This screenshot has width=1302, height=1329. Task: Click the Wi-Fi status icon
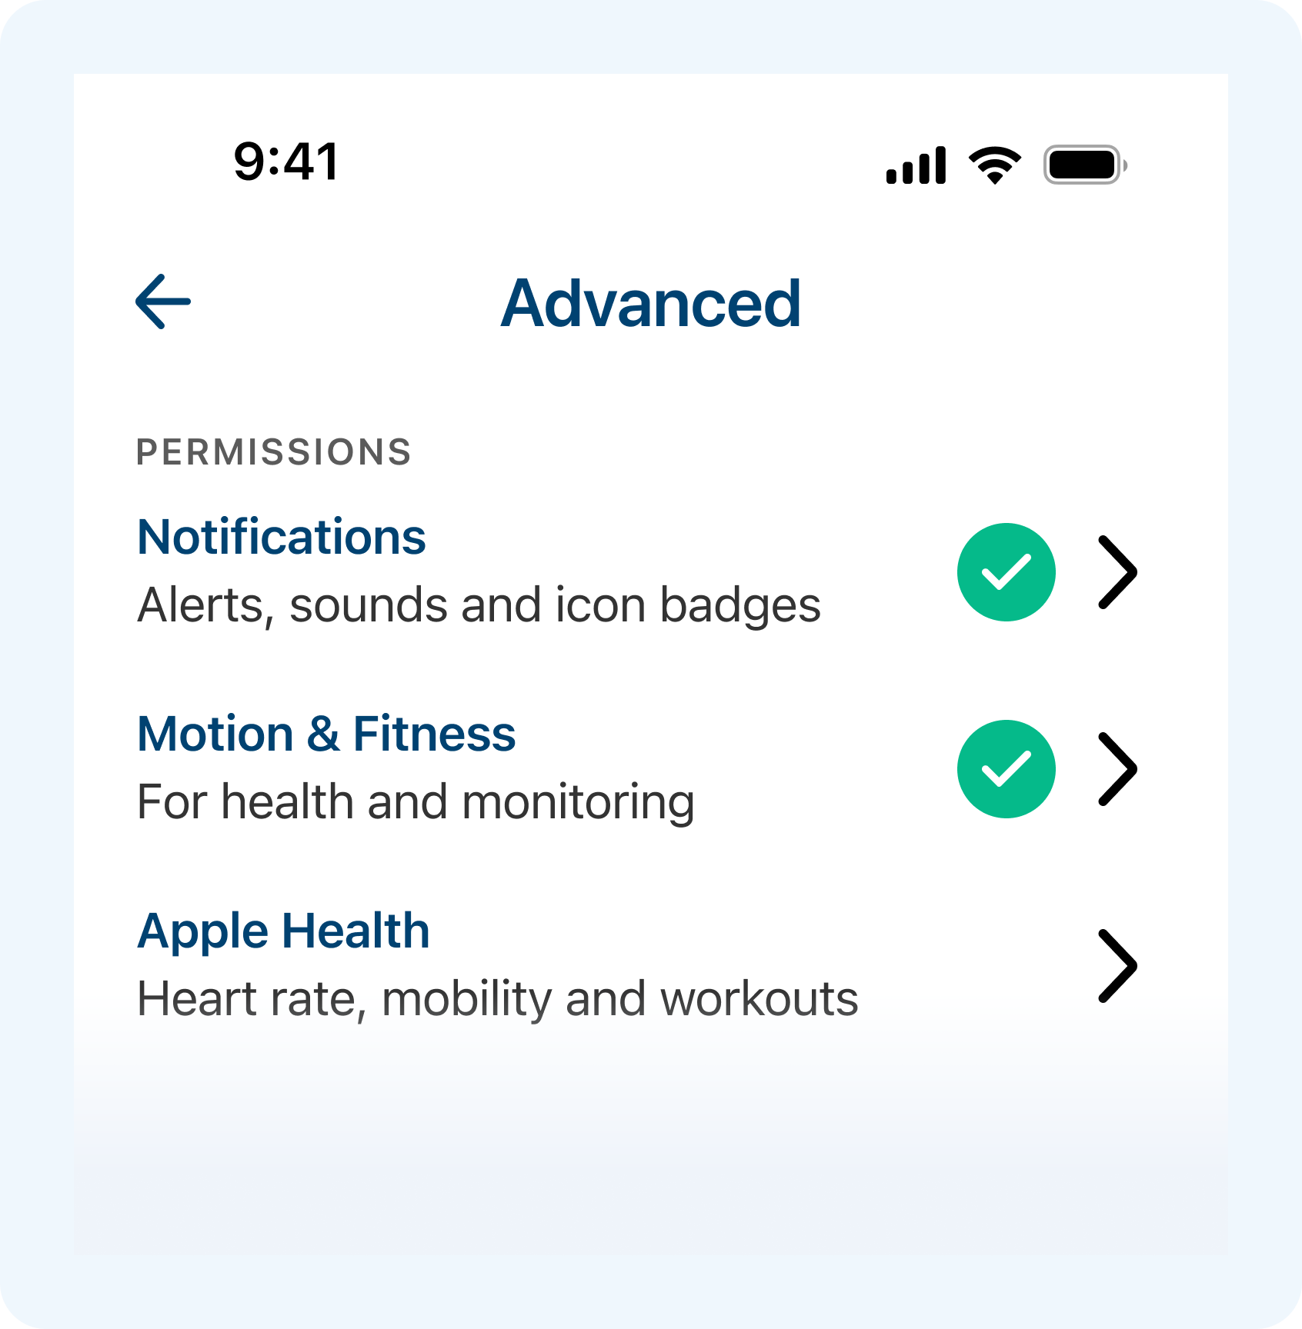pos(994,165)
